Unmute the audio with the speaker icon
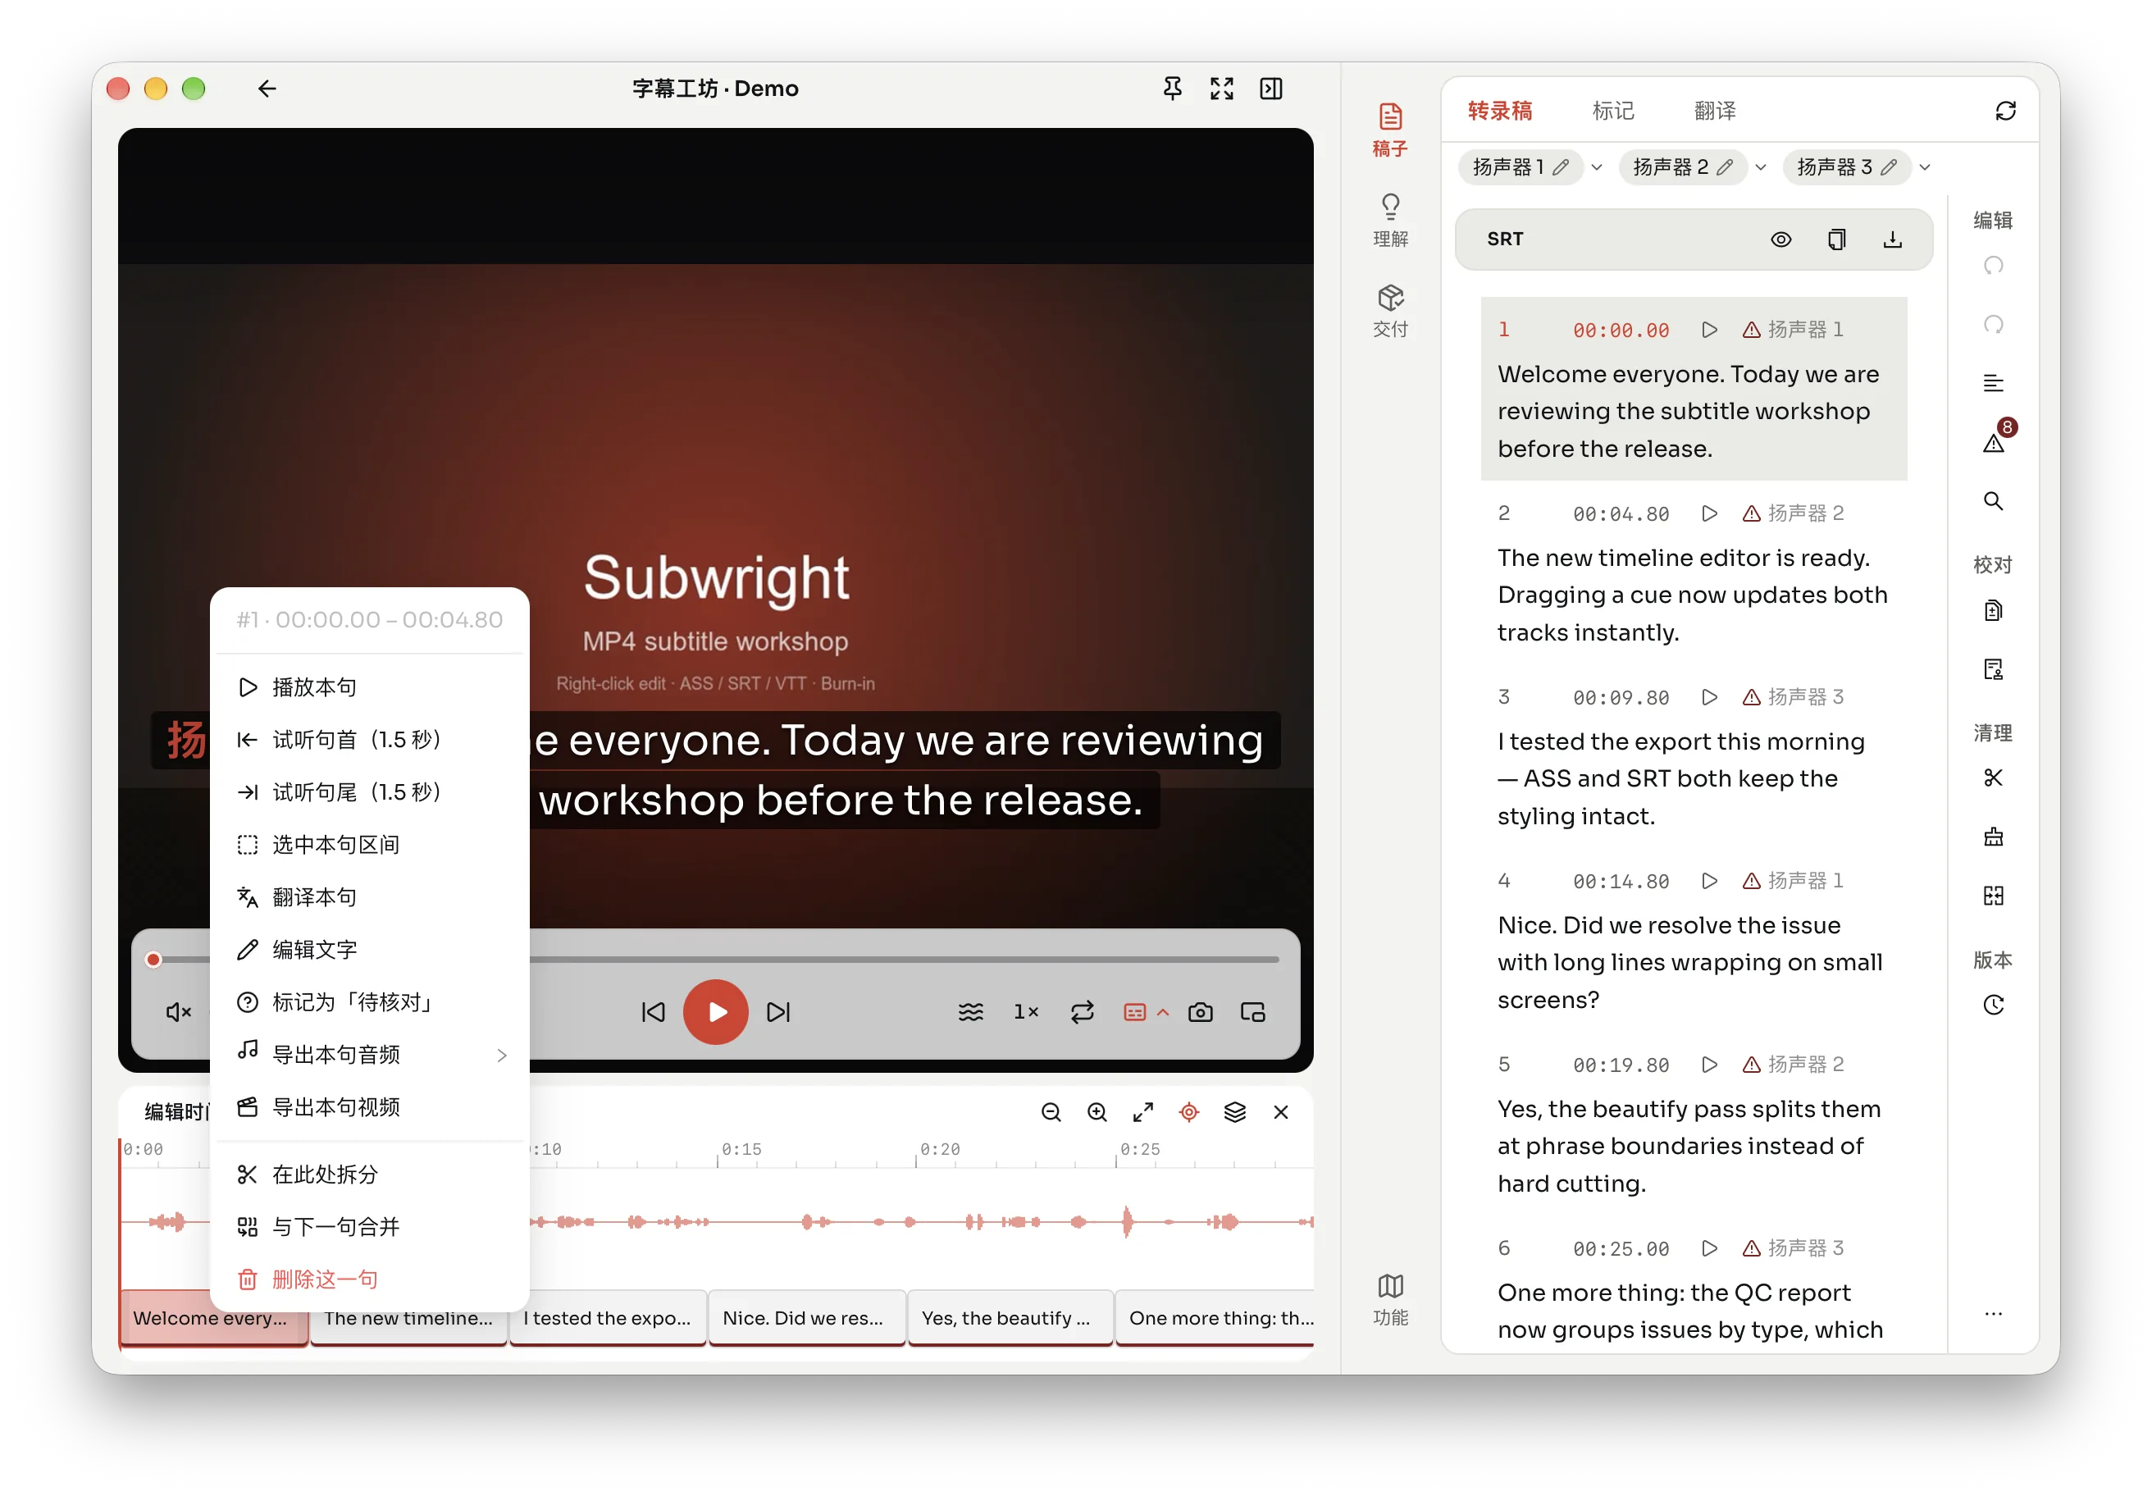The height and width of the screenshot is (1496, 2152). (x=178, y=1011)
